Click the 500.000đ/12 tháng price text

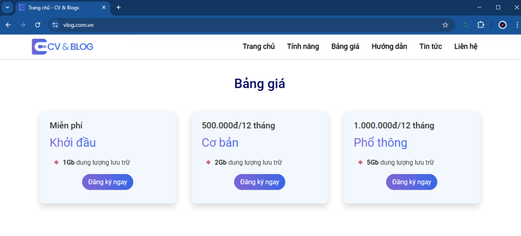[x=238, y=126]
